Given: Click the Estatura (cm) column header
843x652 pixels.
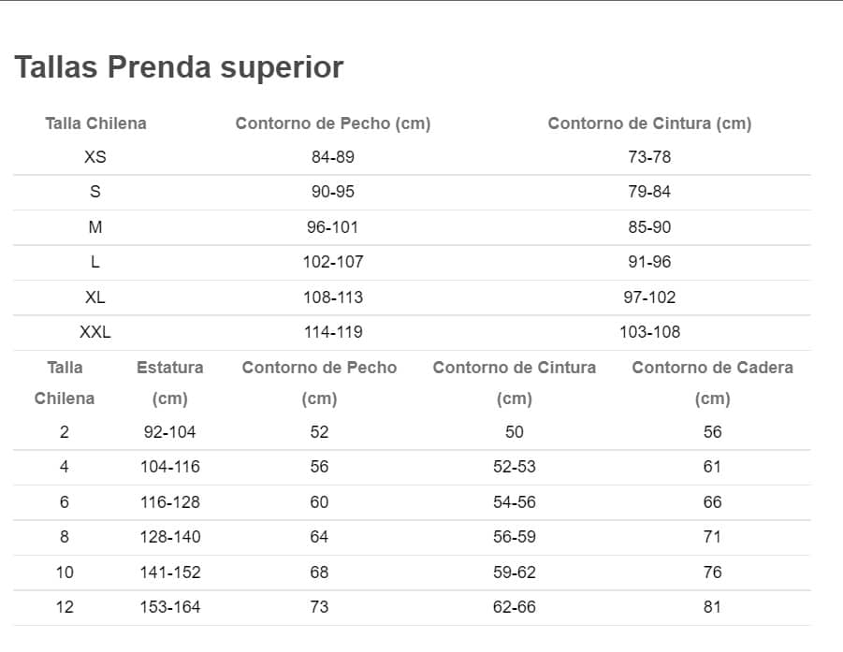Looking at the screenshot, I should (x=170, y=383).
